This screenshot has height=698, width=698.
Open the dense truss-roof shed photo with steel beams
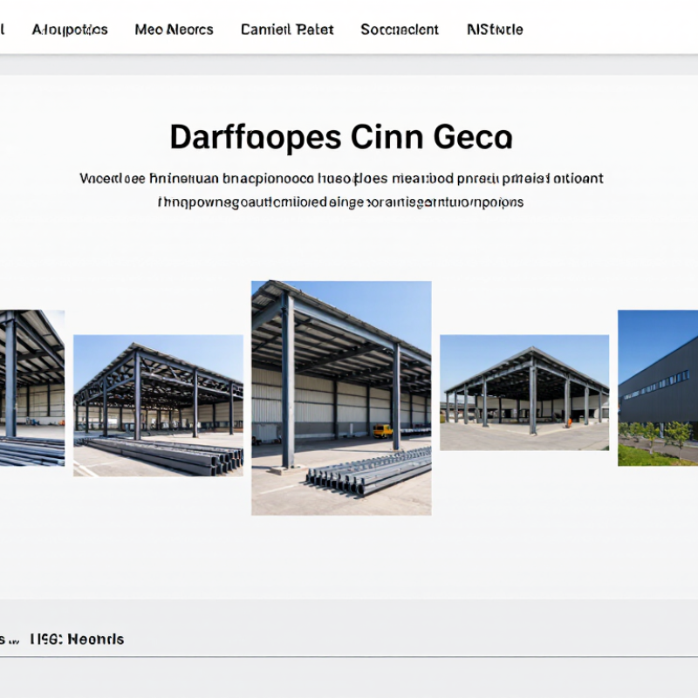pos(158,406)
